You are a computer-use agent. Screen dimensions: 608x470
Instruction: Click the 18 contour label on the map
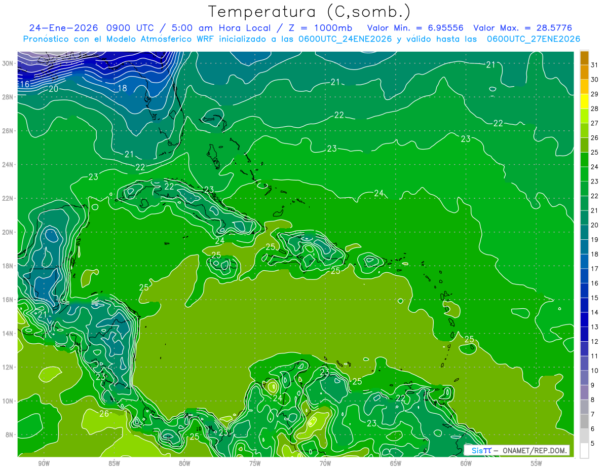click(x=122, y=88)
